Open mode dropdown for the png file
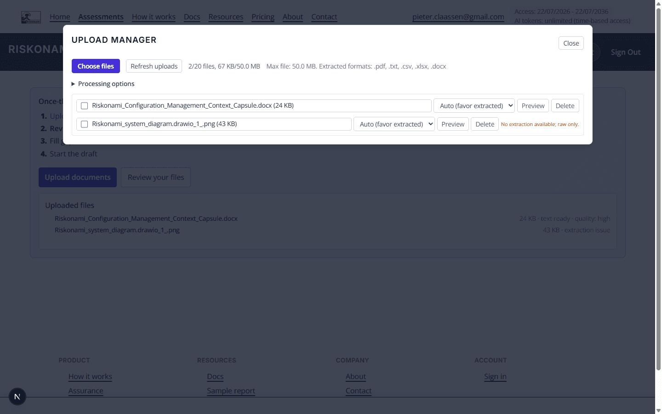662x414 pixels. pyautogui.click(x=394, y=124)
